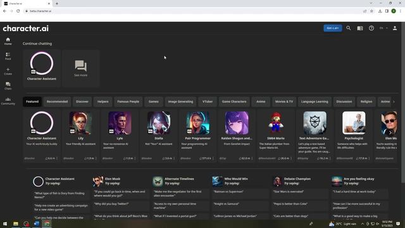Click the character.ai logo

coord(25,28)
